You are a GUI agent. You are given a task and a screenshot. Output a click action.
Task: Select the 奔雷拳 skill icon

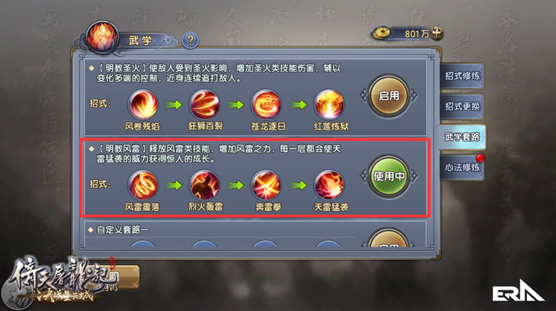pos(266,185)
